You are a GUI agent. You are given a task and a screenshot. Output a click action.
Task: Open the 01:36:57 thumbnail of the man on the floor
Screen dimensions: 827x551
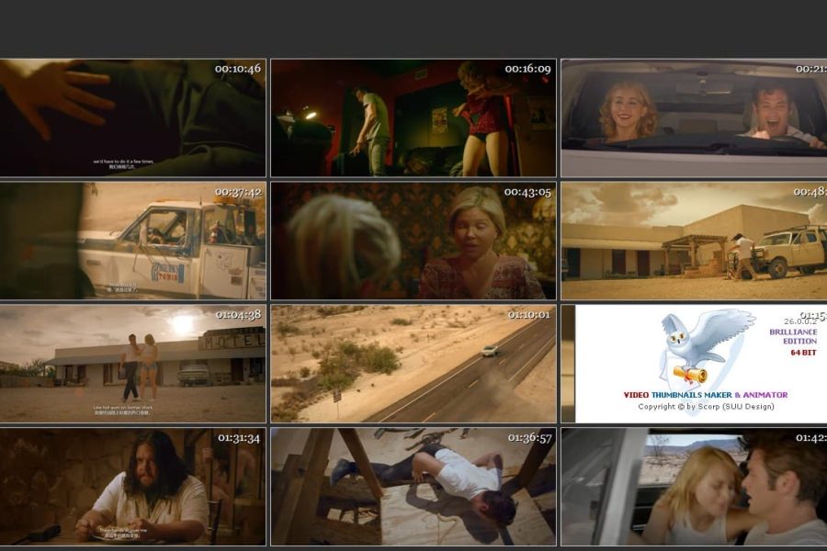tap(413, 487)
